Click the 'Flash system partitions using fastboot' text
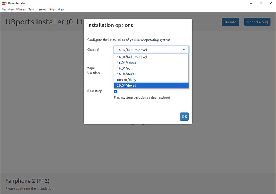 (142, 97)
